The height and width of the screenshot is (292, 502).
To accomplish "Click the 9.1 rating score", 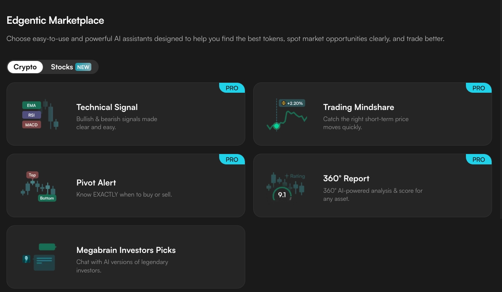I will pos(282,195).
